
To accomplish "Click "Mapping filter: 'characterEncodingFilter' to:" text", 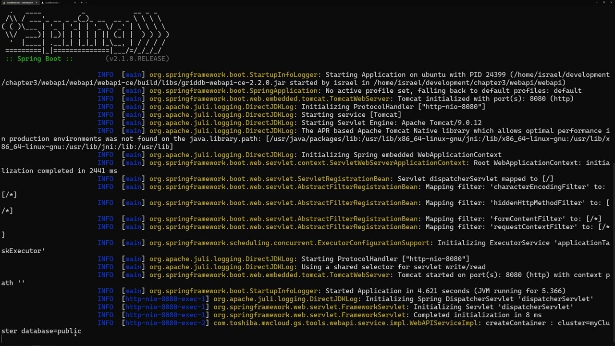I will click(x=516, y=187).
